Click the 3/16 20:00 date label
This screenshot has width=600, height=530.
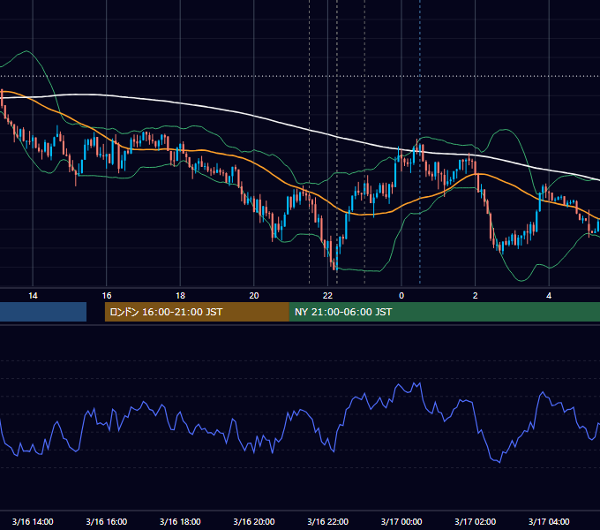(254, 521)
